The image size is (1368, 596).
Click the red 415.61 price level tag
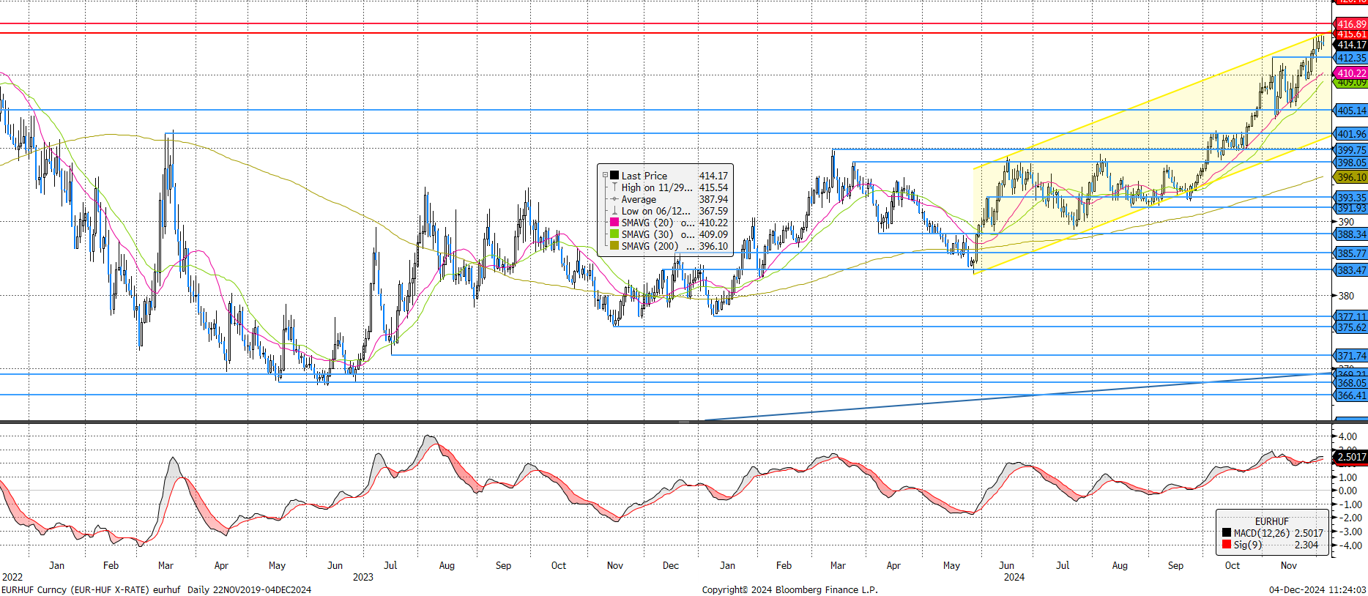pyautogui.click(x=1351, y=34)
